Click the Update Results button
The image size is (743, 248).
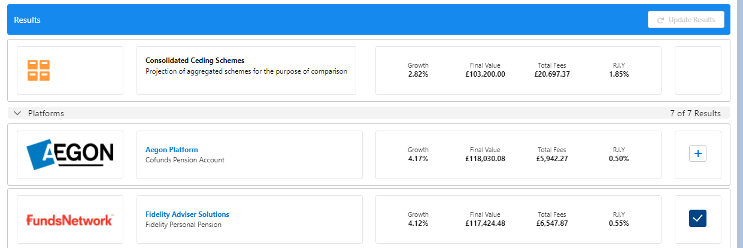686,20
